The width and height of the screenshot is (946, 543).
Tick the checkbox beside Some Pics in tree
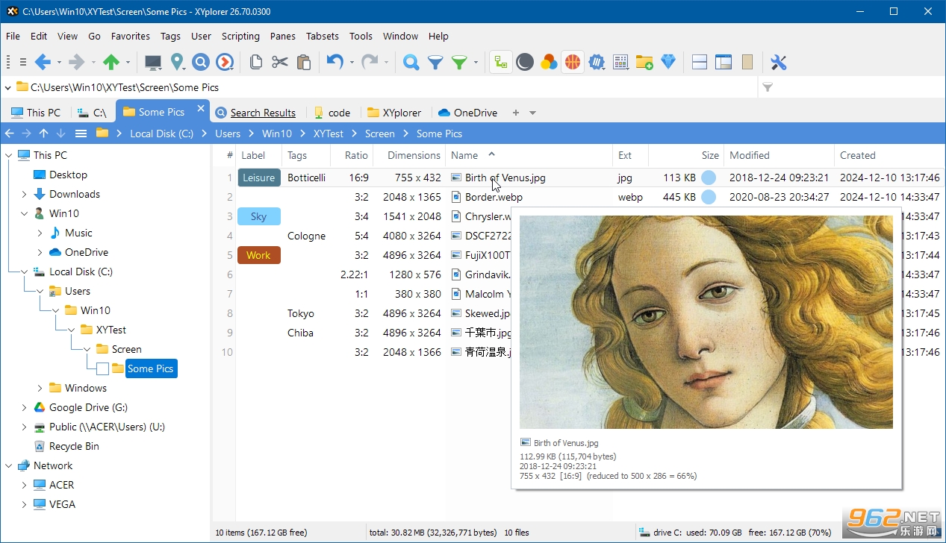[102, 368]
